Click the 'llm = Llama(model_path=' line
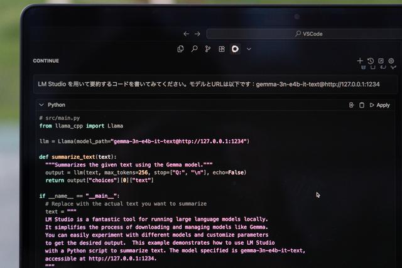The height and width of the screenshot is (268, 402). (144, 141)
